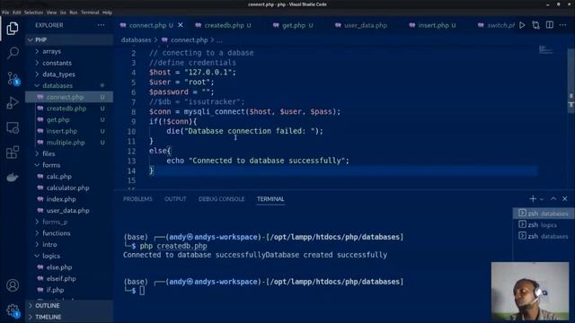
Task: Expand the TIMELINE section
Action: coord(69,317)
